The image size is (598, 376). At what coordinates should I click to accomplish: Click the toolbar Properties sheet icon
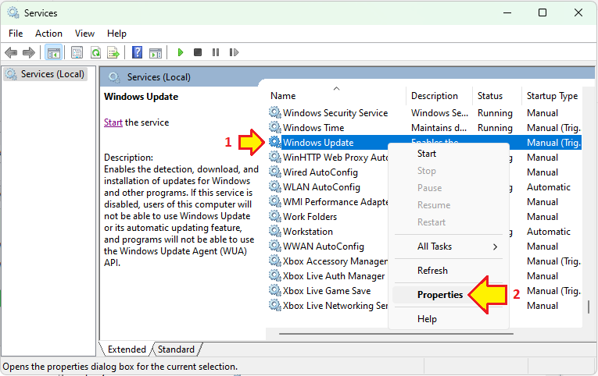pos(77,52)
